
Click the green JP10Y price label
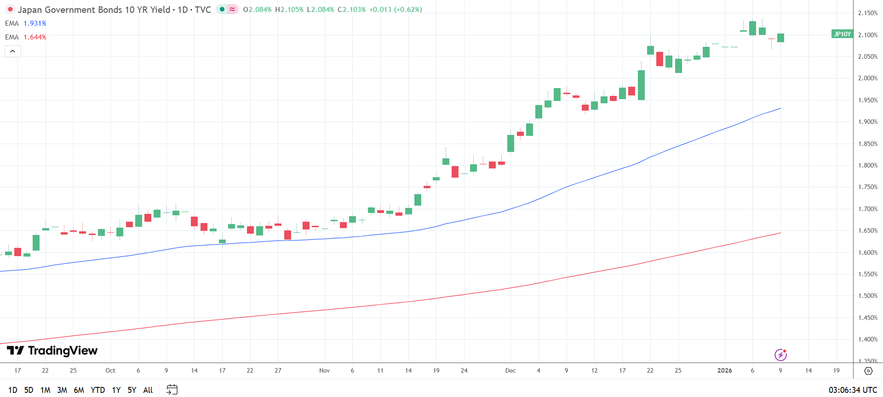842,34
